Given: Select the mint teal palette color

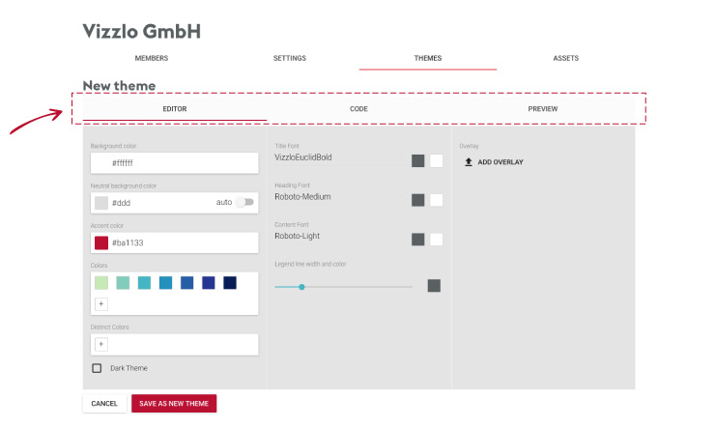Looking at the screenshot, I should (123, 282).
